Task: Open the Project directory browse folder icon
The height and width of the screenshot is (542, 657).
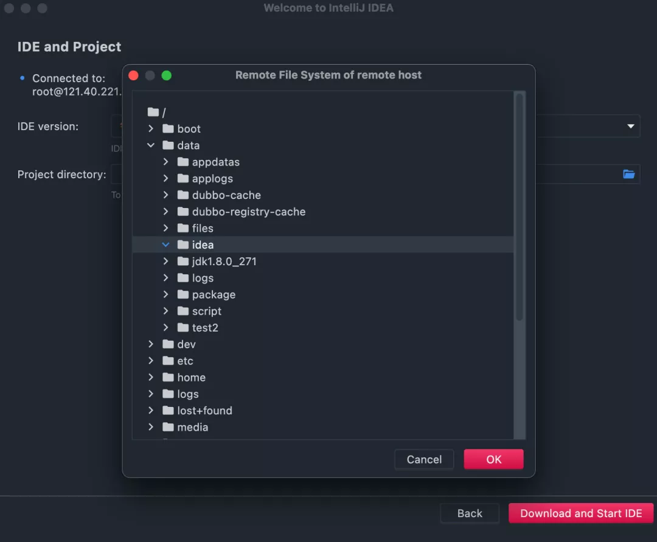Action: pos(628,175)
